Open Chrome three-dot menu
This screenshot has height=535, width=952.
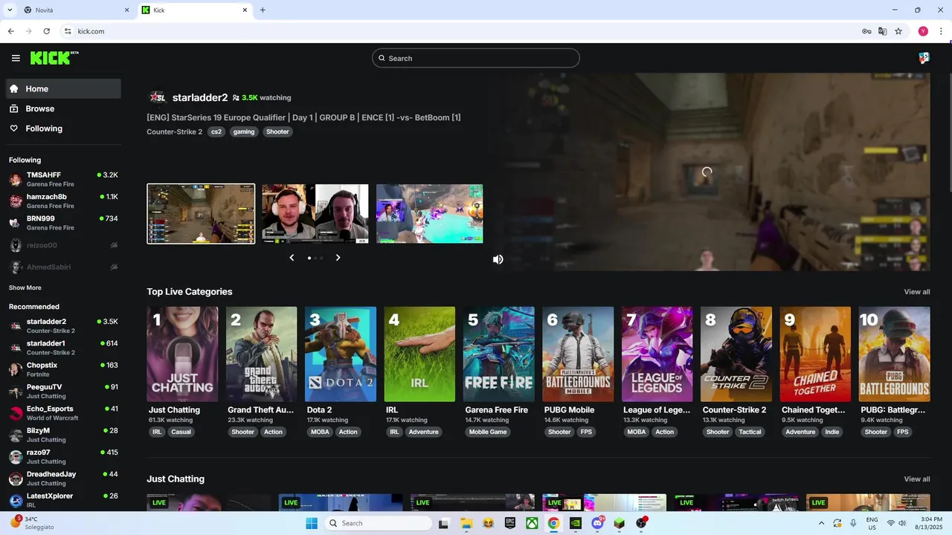tap(942, 31)
